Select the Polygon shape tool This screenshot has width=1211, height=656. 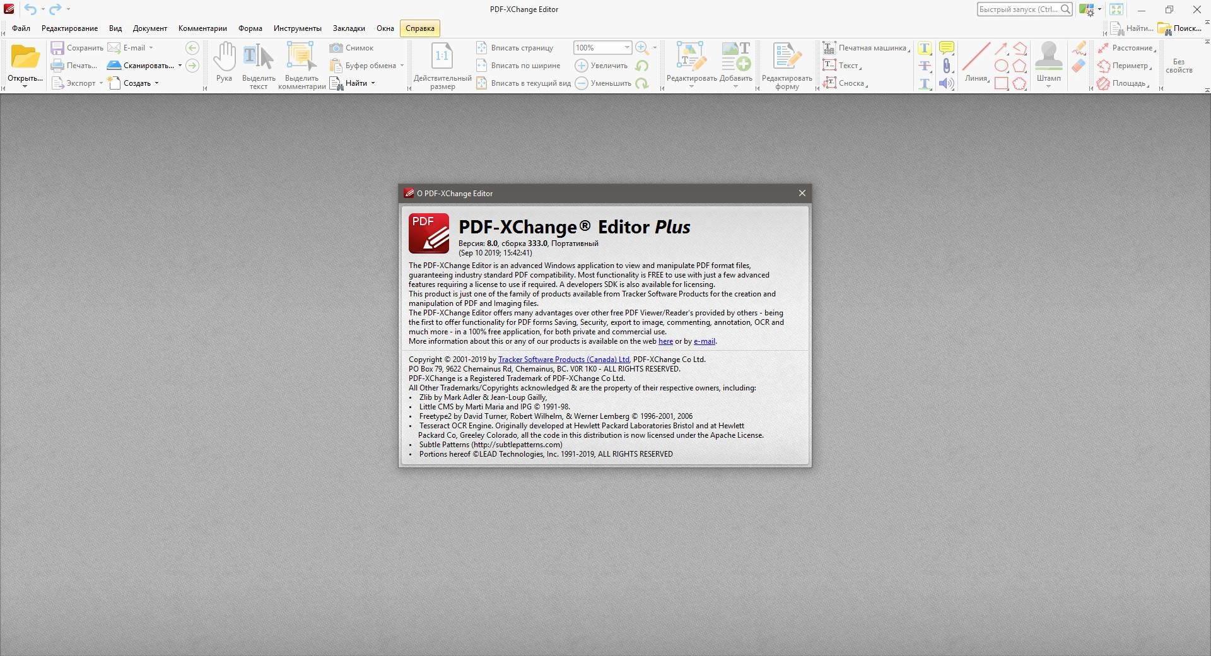tap(1020, 66)
